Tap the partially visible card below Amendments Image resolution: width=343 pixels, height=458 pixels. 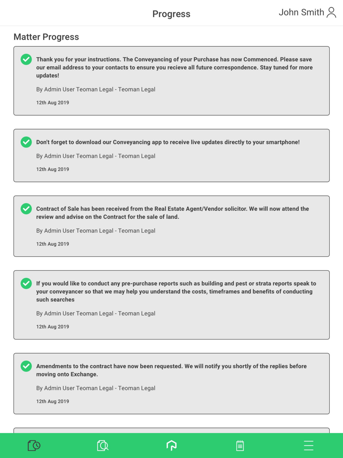pos(171,430)
